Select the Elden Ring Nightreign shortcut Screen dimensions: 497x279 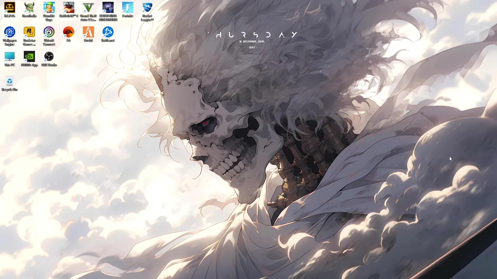pyautogui.click(x=108, y=12)
